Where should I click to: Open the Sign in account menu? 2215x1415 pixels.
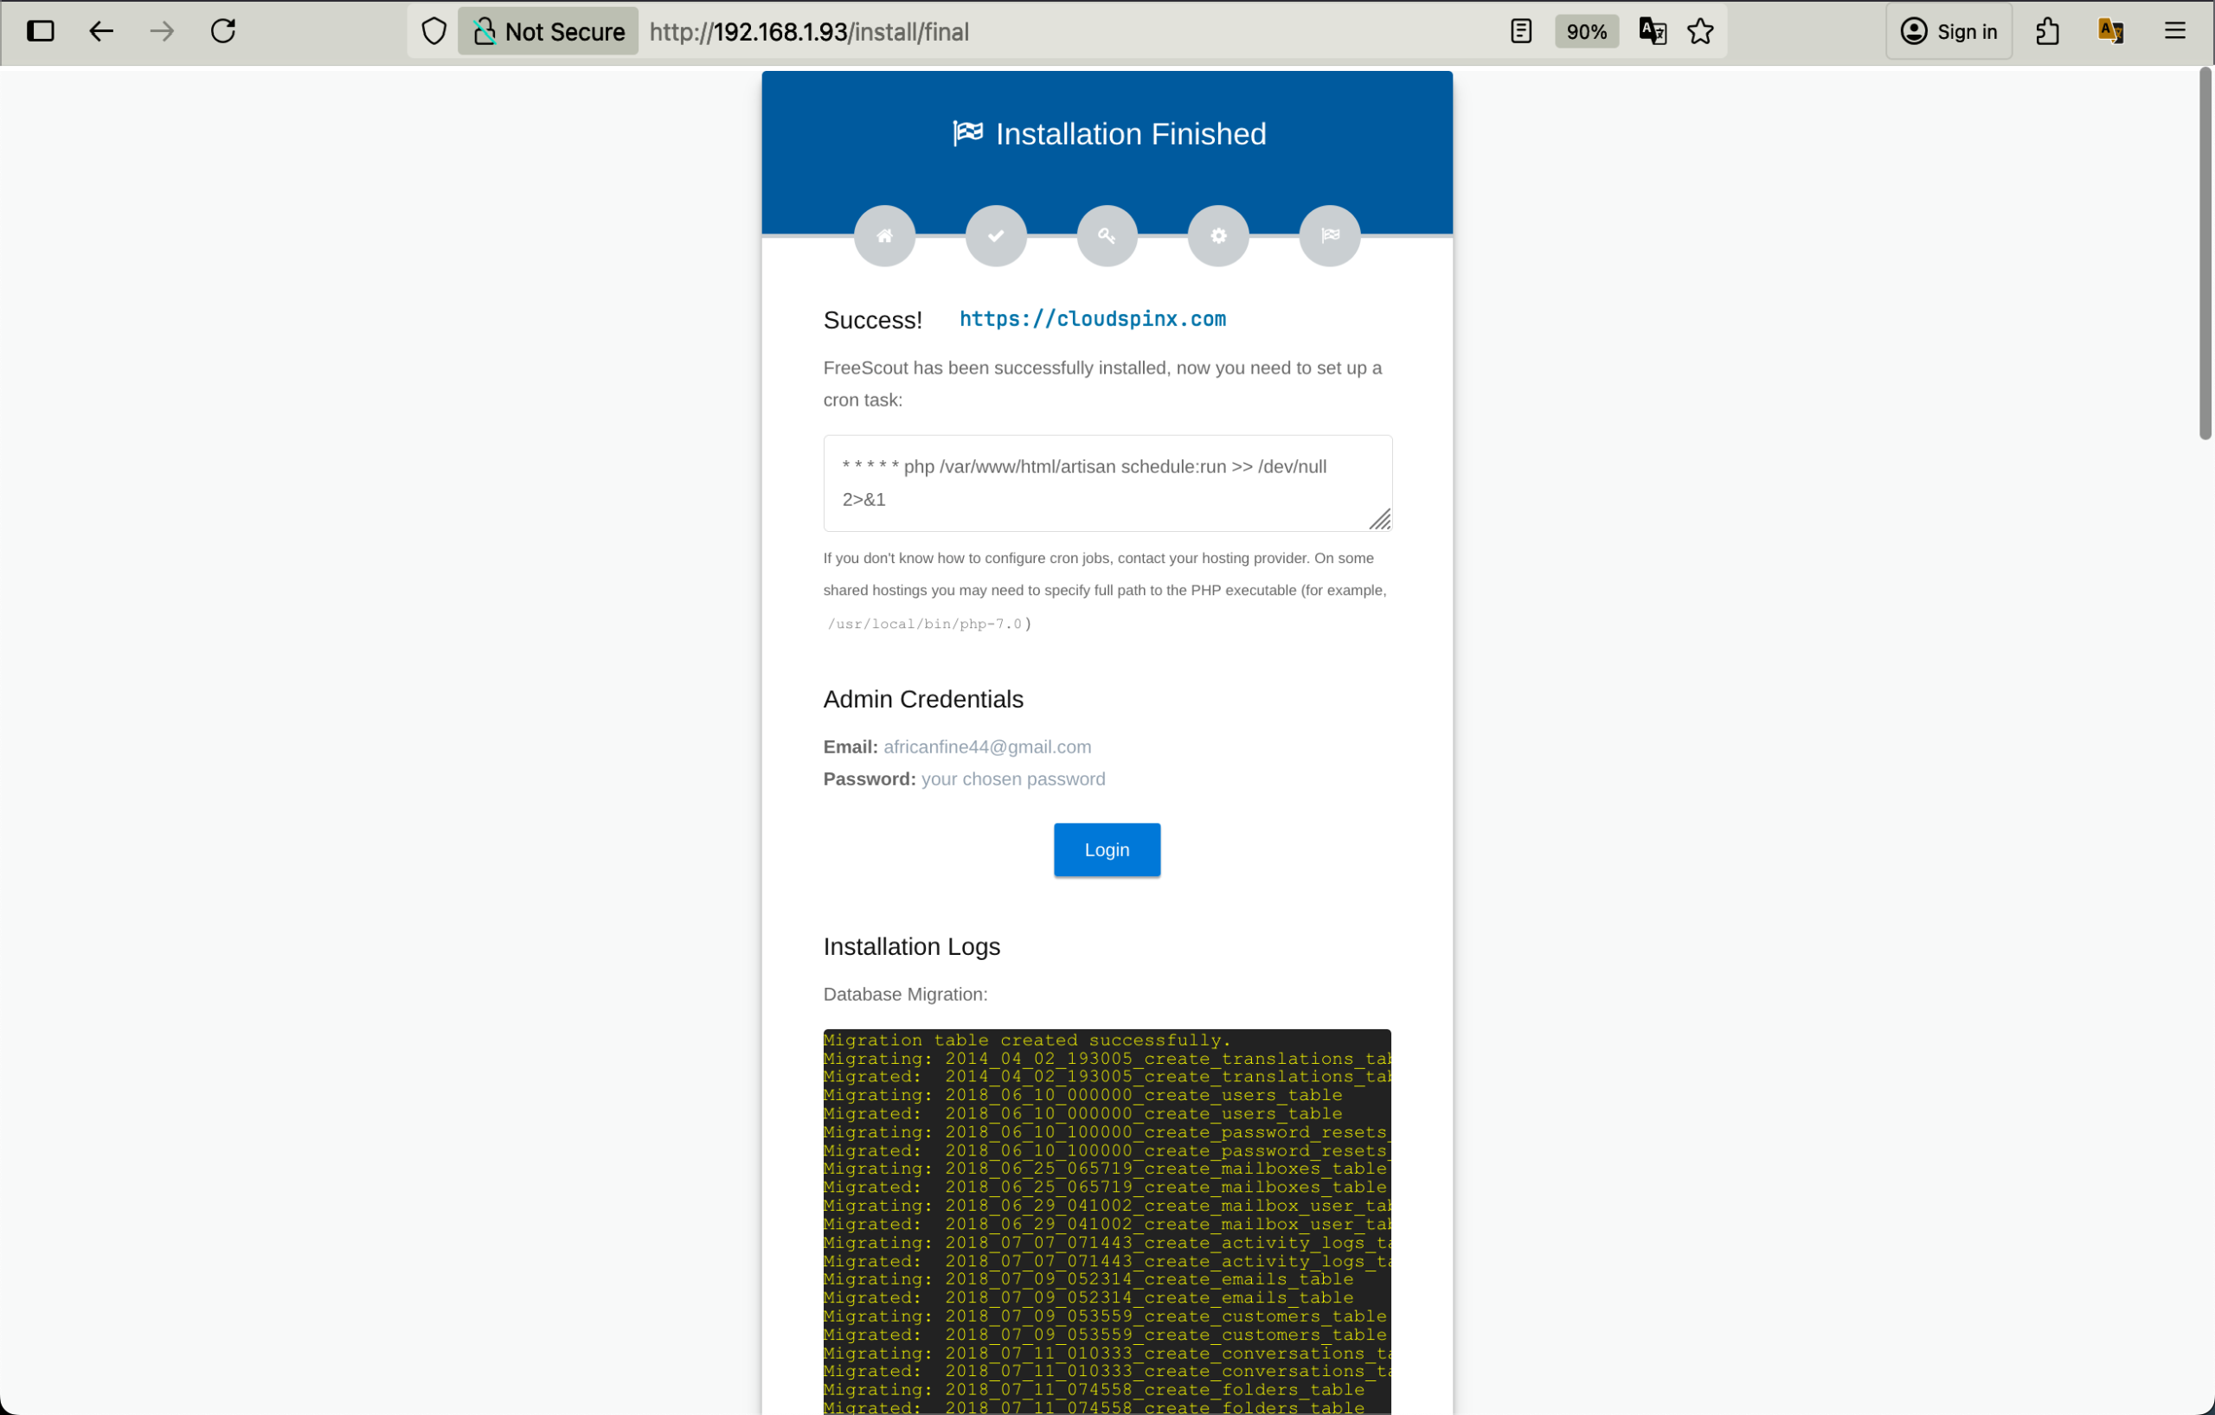pos(1949,30)
